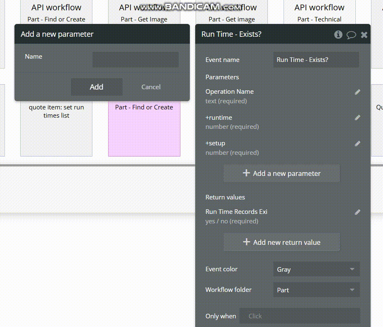Click the Only when condition field

tap(300, 316)
